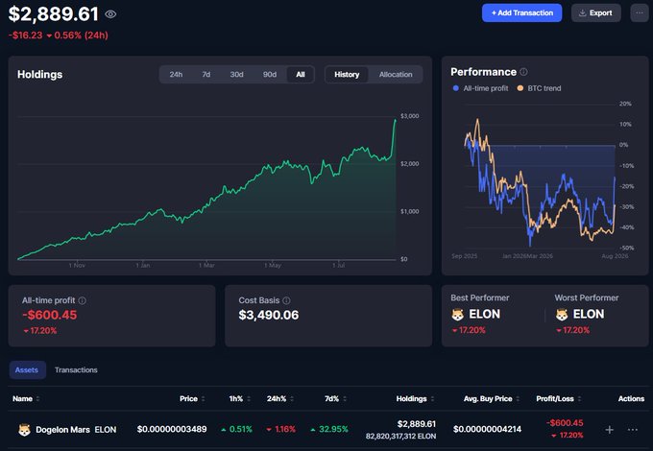Image resolution: width=653 pixels, height=451 pixels.
Task: Switch to the Assets tab
Action: tap(27, 369)
